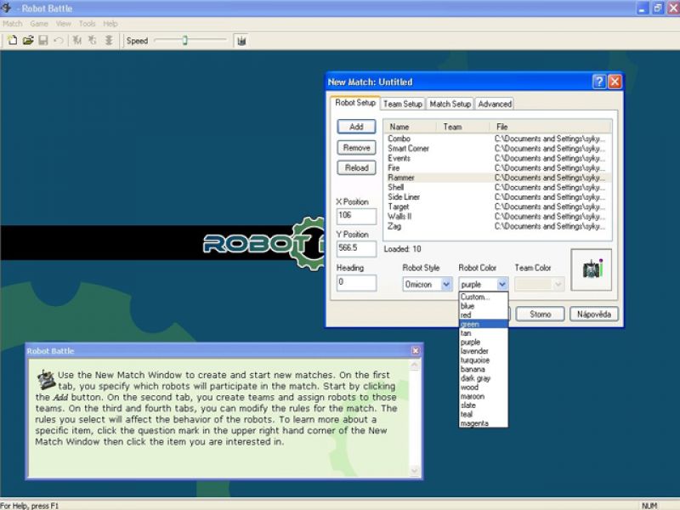Choose turquoise from color list
The height and width of the screenshot is (510, 680).
click(x=483, y=360)
